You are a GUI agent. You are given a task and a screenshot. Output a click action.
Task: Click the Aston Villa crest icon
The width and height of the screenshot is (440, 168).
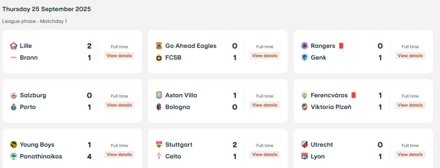[x=159, y=95]
